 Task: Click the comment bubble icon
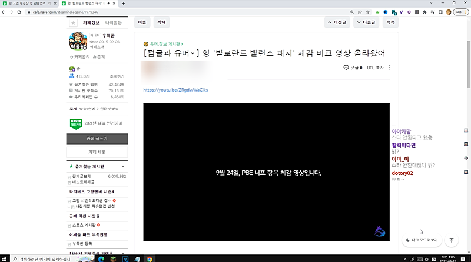coord(346,68)
